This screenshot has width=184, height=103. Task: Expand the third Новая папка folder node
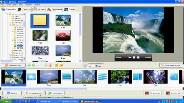(x=13, y=40)
